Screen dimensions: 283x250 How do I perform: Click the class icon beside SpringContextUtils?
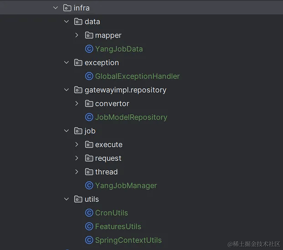click(x=89, y=240)
